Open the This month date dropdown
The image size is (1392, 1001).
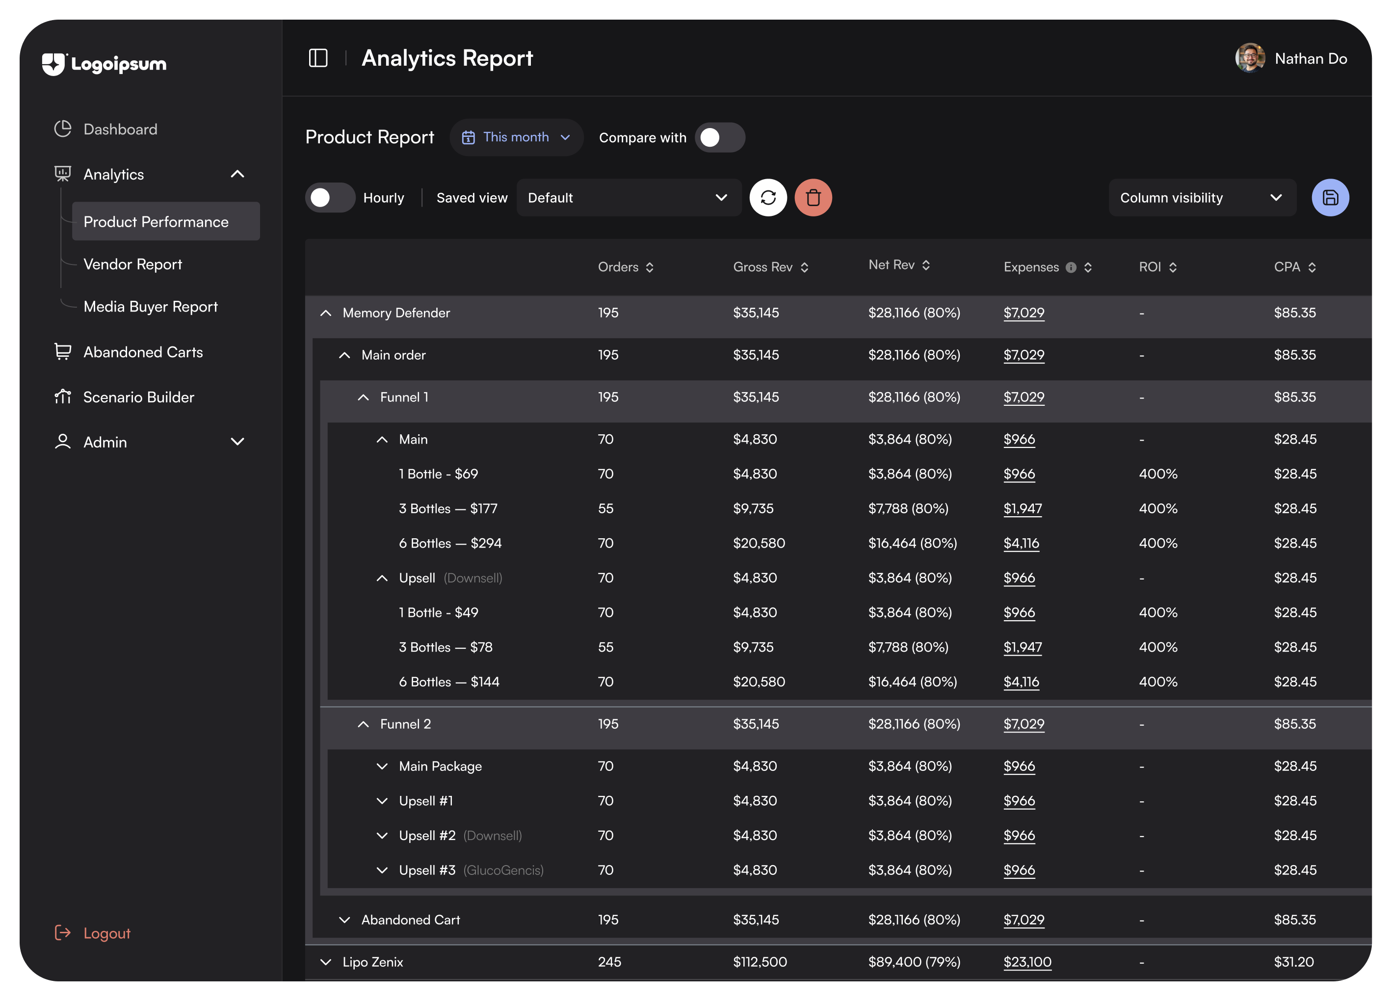(516, 137)
